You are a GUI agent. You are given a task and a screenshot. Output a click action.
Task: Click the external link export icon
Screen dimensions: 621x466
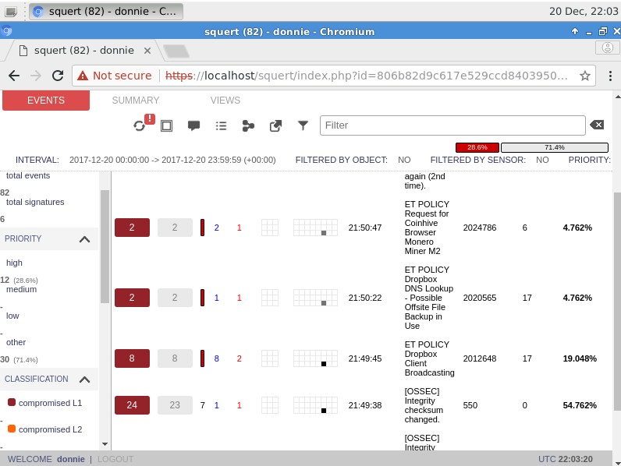[275, 125]
